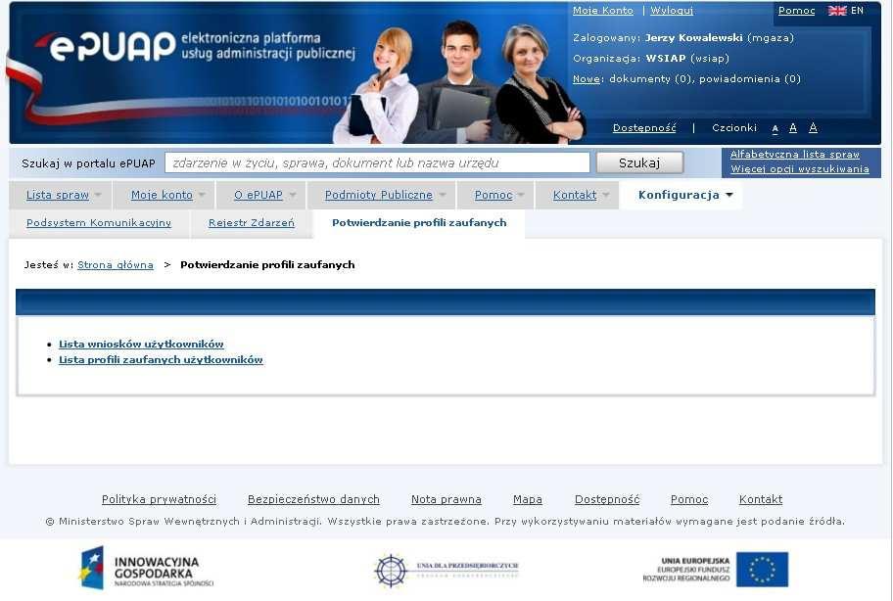Click Moje Konto link in header
The image size is (893, 601).
tap(602, 11)
